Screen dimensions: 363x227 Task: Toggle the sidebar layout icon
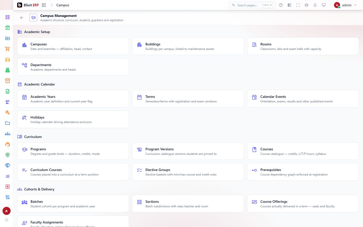(289, 5)
